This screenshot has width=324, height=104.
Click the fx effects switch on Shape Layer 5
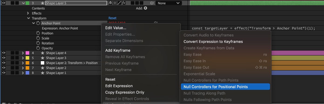coord(123,3)
